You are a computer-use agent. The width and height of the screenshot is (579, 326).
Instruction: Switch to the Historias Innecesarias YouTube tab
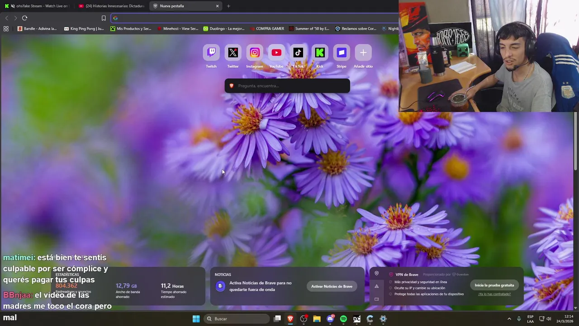click(111, 6)
